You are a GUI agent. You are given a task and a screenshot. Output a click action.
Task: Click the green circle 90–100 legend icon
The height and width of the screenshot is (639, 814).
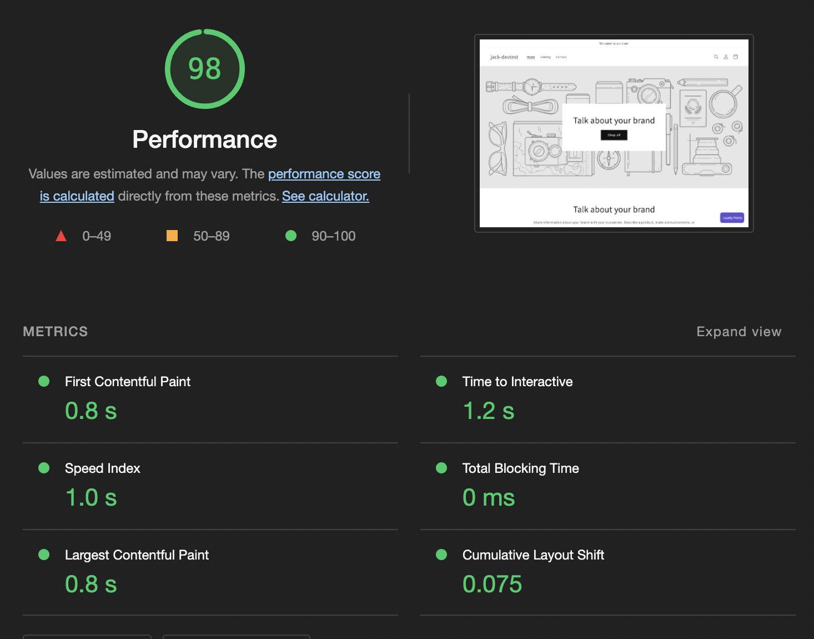click(291, 236)
